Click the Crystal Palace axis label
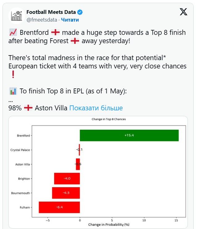Screen dimensions: 203x229 [20, 150]
